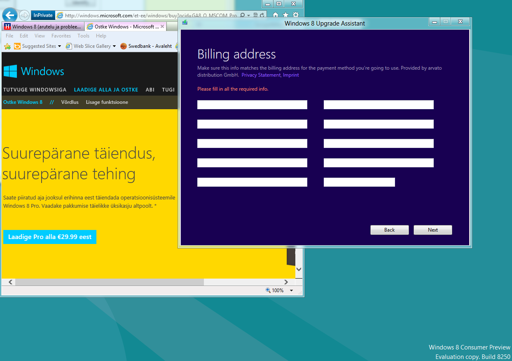Click the Upgrade Assistant title bar icon
This screenshot has height=361, width=512.
(x=185, y=23)
